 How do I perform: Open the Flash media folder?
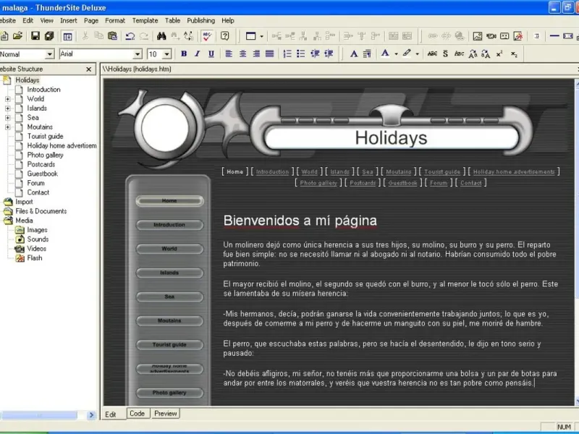(34, 258)
